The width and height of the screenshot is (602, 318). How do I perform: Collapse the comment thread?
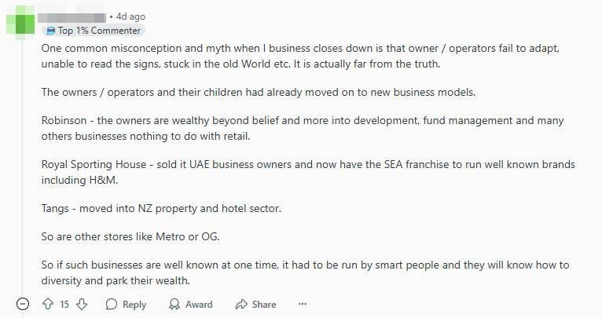[x=23, y=305]
